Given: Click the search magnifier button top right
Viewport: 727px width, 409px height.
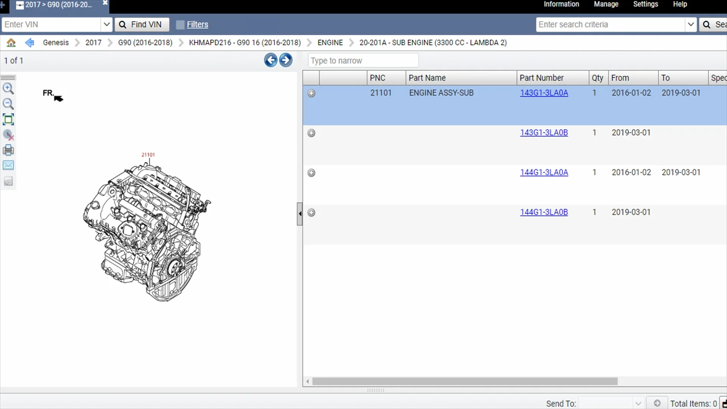Looking at the screenshot, I should tap(713, 25).
